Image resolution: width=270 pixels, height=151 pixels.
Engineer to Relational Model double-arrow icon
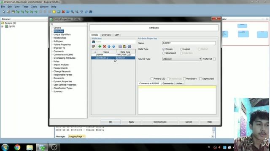point(68,12)
